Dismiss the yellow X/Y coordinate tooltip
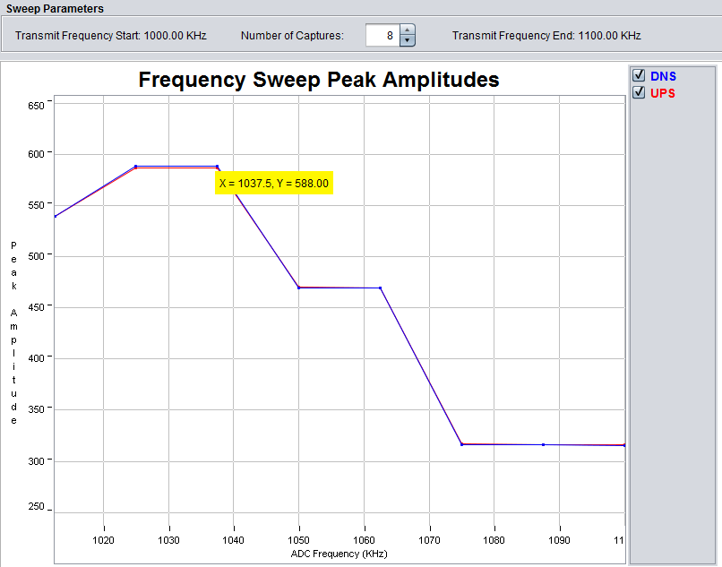722x567 pixels. (273, 183)
